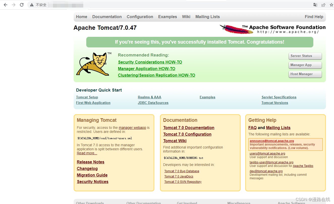
Task: Click dev@tomcat.apache.org mailing list link
Action: [266, 171]
